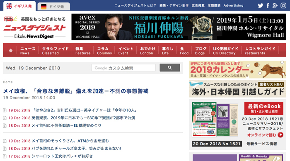Image resolution: width=290 pixels, height=161 pixels.
Task: Open the 暮らし Life menu
Action: tap(167, 50)
